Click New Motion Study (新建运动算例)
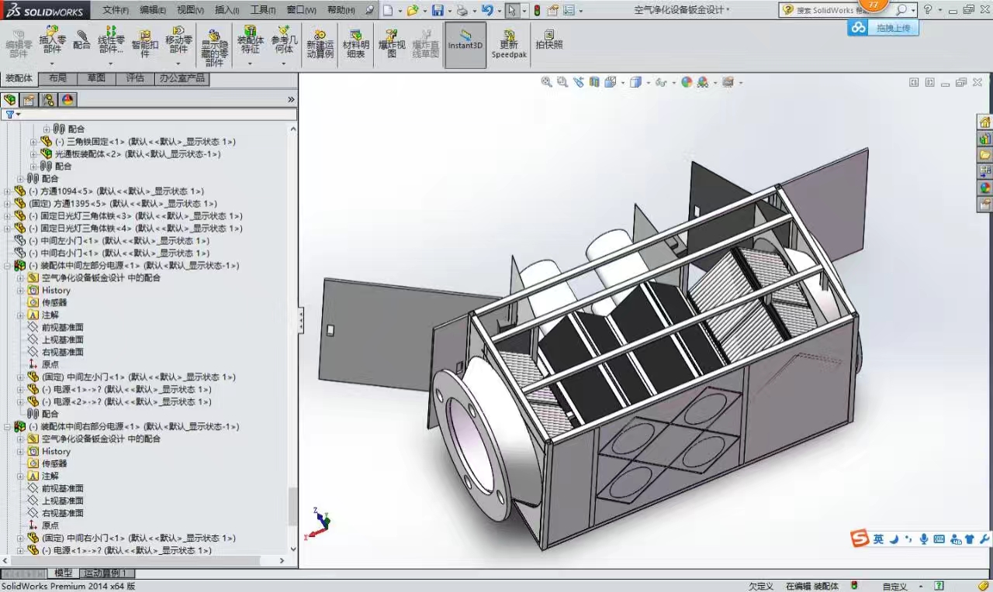Image resolution: width=993 pixels, height=592 pixels. click(320, 44)
